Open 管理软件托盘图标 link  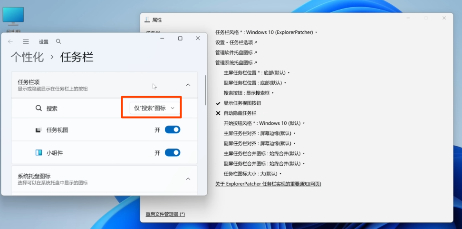pyautogui.click(x=236, y=52)
